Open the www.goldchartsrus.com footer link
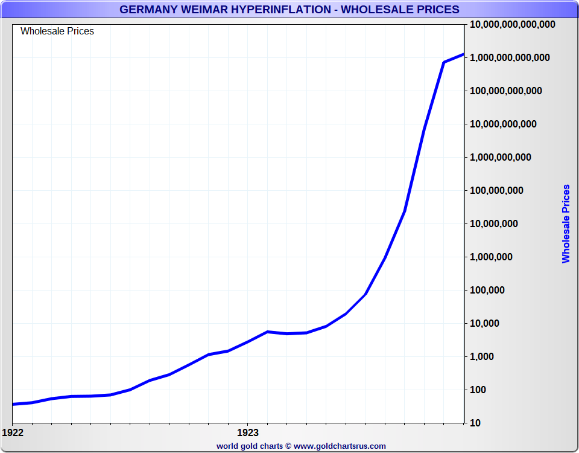The height and width of the screenshot is (453, 579). pyautogui.click(x=340, y=446)
